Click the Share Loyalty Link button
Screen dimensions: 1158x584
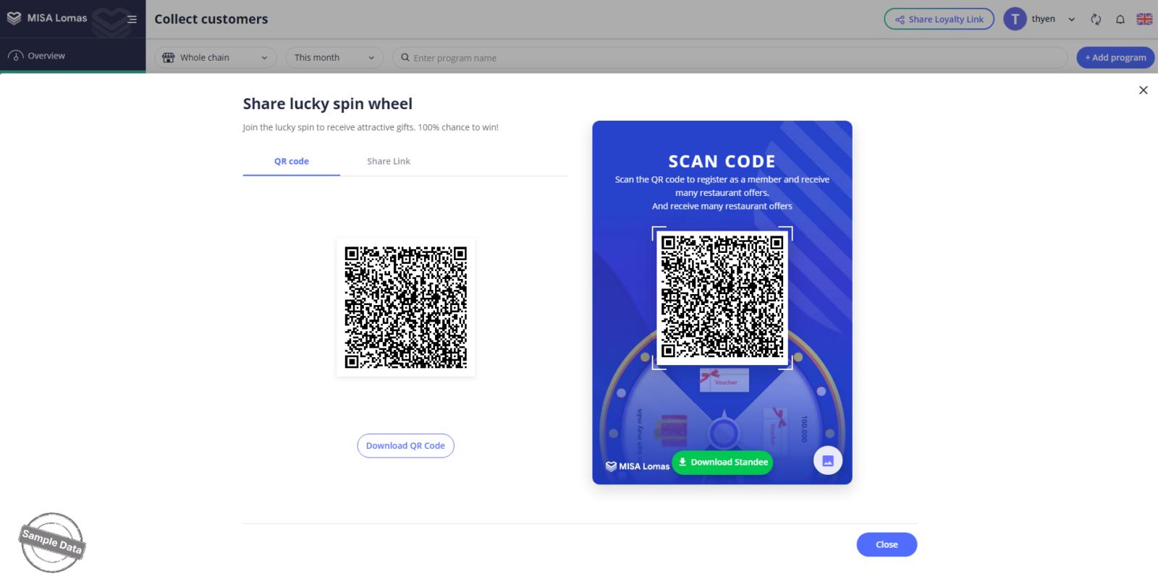point(939,20)
